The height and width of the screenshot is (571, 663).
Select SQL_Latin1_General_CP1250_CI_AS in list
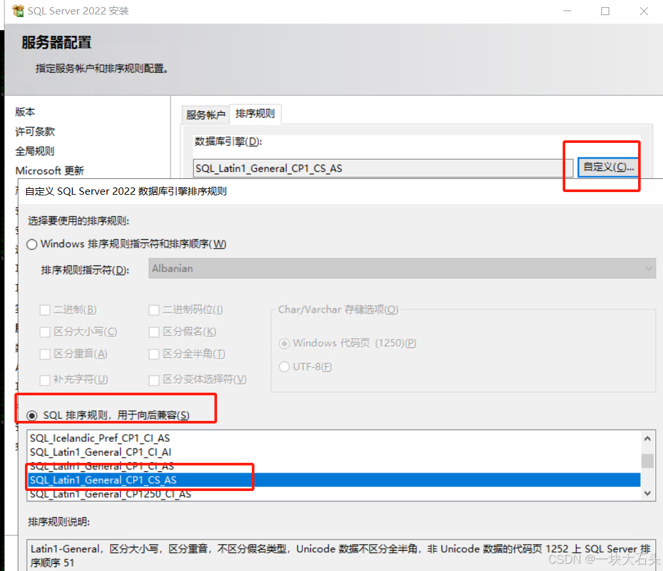334,494
